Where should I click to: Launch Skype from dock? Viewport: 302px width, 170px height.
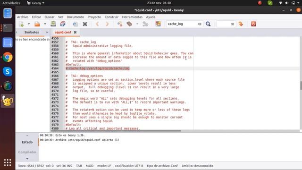pyautogui.click(x=8, y=72)
